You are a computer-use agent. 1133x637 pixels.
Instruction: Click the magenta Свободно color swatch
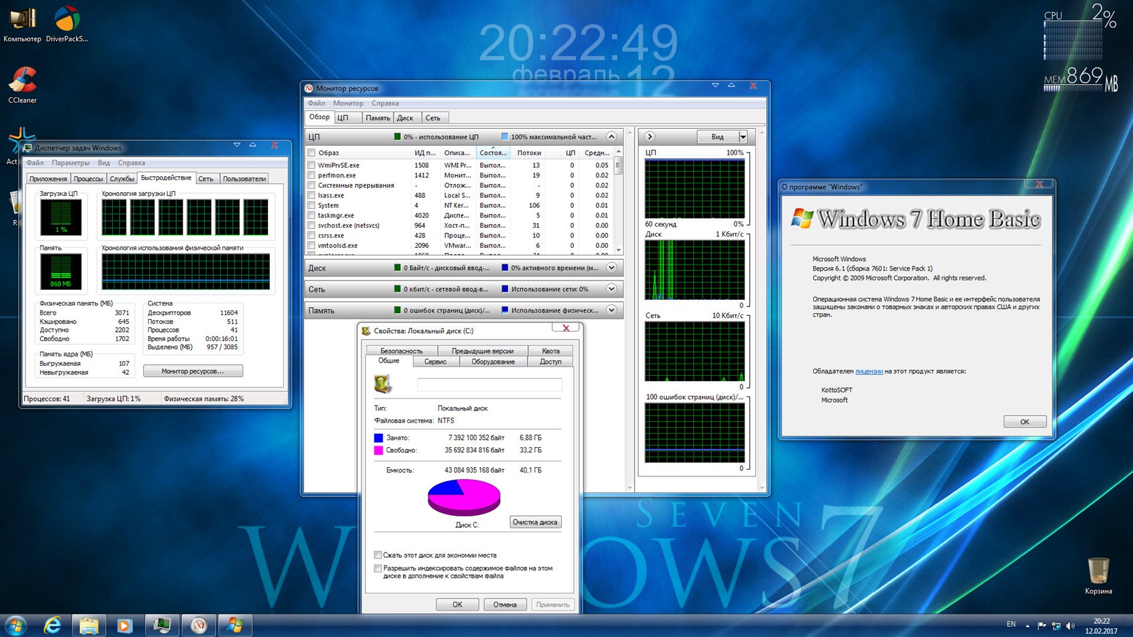pyautogui.click(x=378, y=450)
